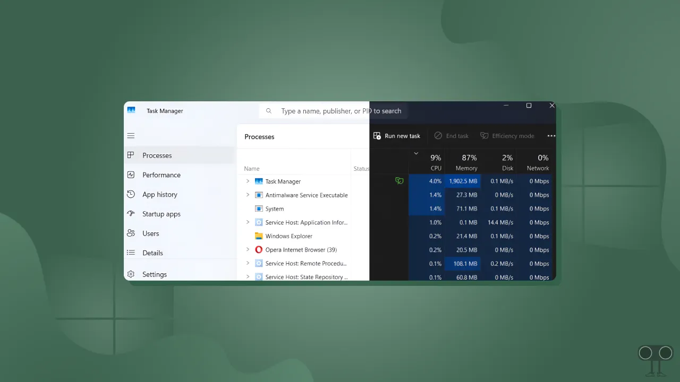
Task: Click the Opera Internet Browser icon
Action: tap(259, 249)
